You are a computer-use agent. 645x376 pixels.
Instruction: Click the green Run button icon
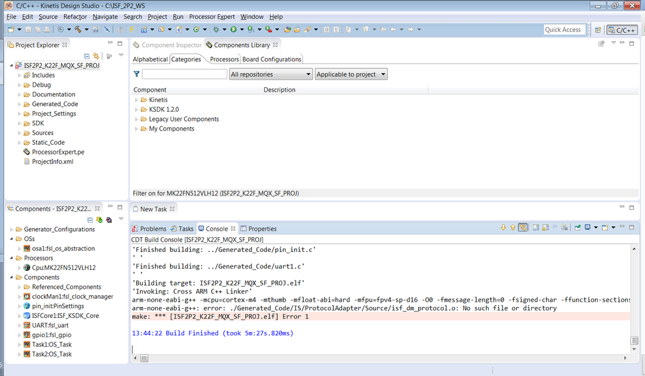[233, 30]
